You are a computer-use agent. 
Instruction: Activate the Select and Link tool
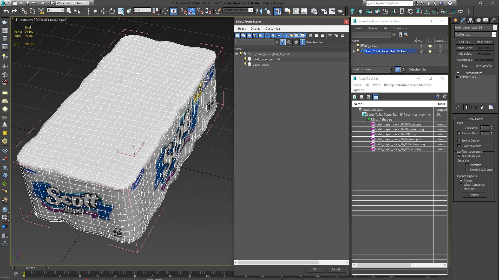[x=24, y=11]
